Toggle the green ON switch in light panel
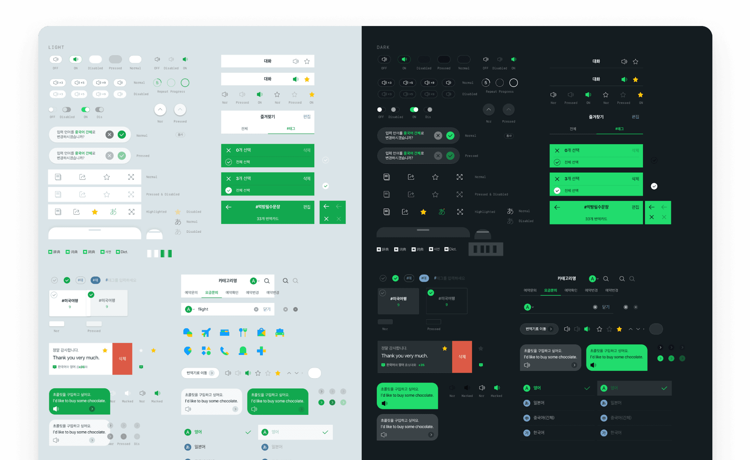750x460 pixels. [85, 110]
